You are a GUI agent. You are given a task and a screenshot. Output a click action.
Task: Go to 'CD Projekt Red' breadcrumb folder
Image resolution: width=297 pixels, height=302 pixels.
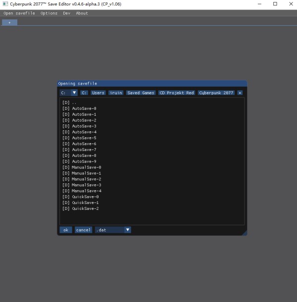[x=177, y=93]
